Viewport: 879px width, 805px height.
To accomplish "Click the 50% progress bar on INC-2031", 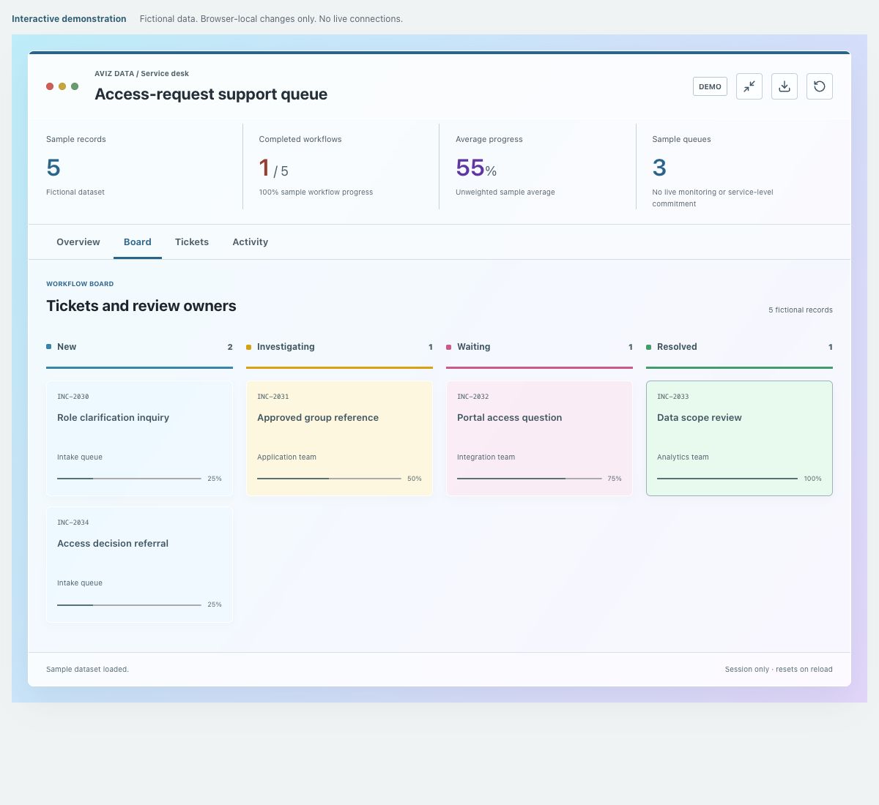I will point(329,479).
